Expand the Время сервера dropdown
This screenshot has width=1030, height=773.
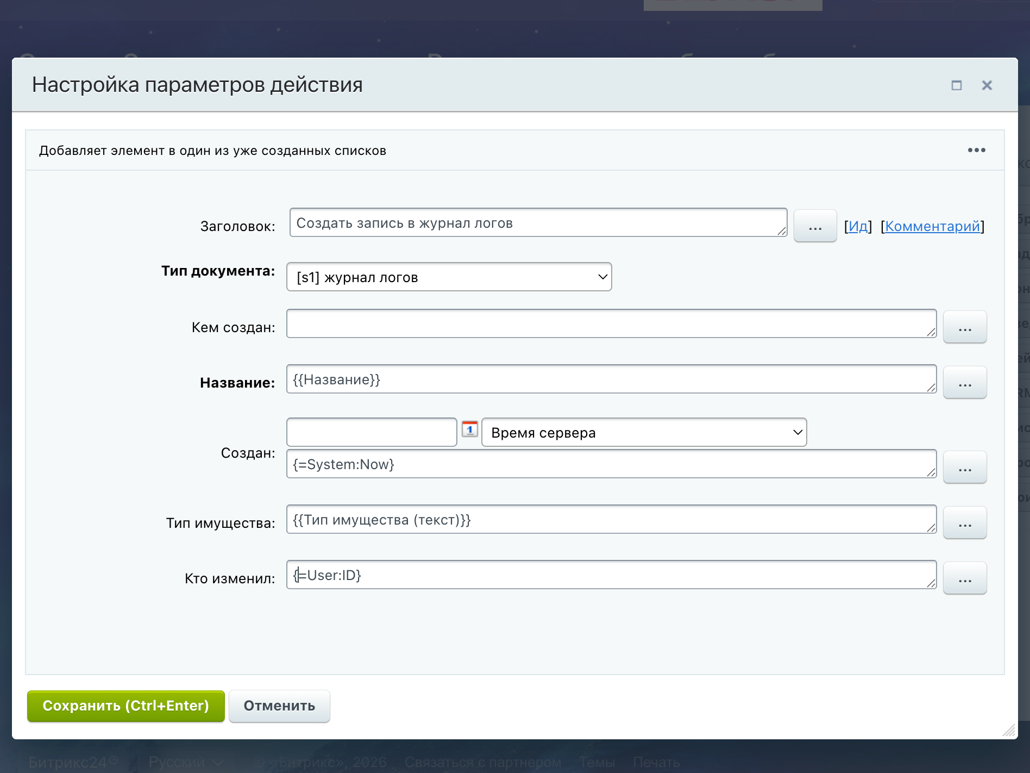tap(644, 433)
